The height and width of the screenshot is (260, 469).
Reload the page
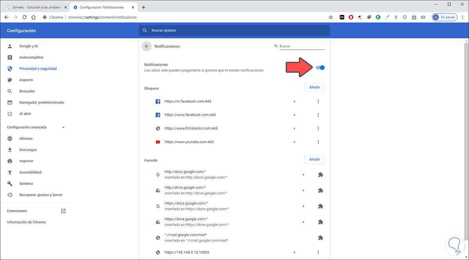pyautogui.click(x=24, y=17)
